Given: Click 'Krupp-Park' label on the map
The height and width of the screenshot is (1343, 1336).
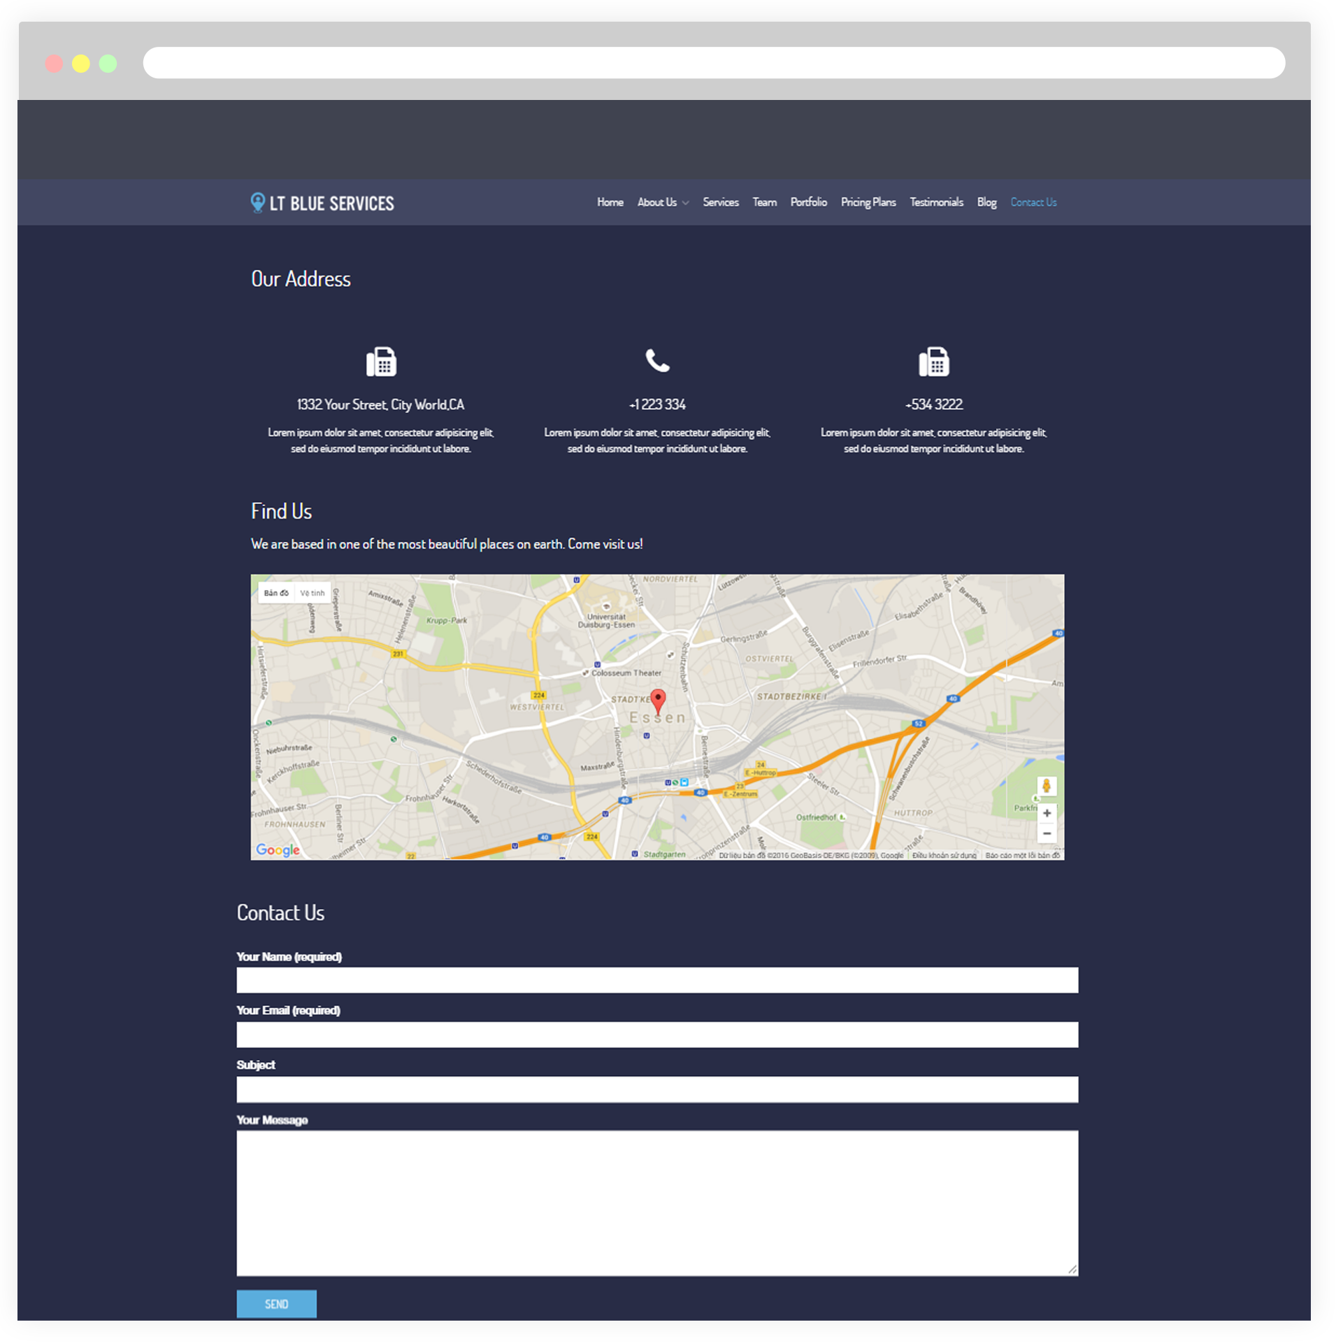Looking at the screenshot, I should click(447, 620).
